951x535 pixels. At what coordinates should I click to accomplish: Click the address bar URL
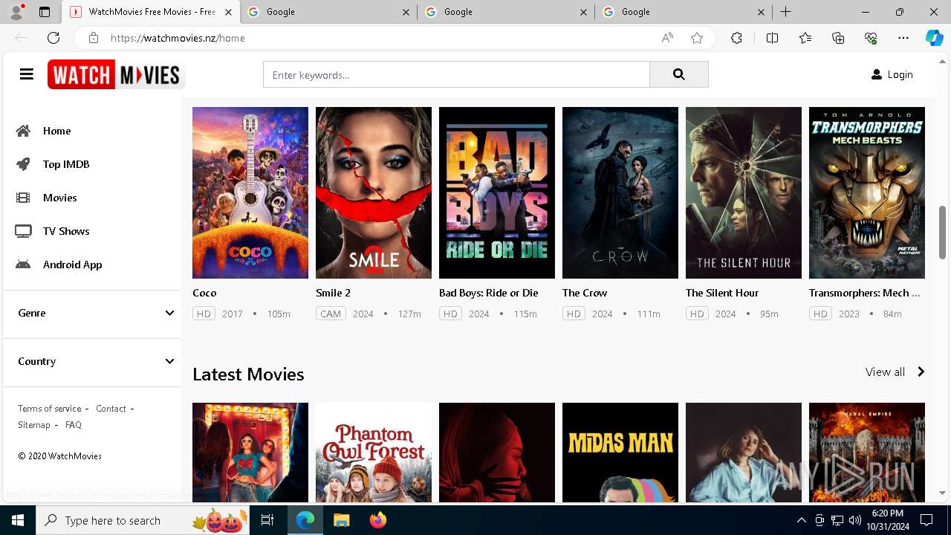(178, 38)
